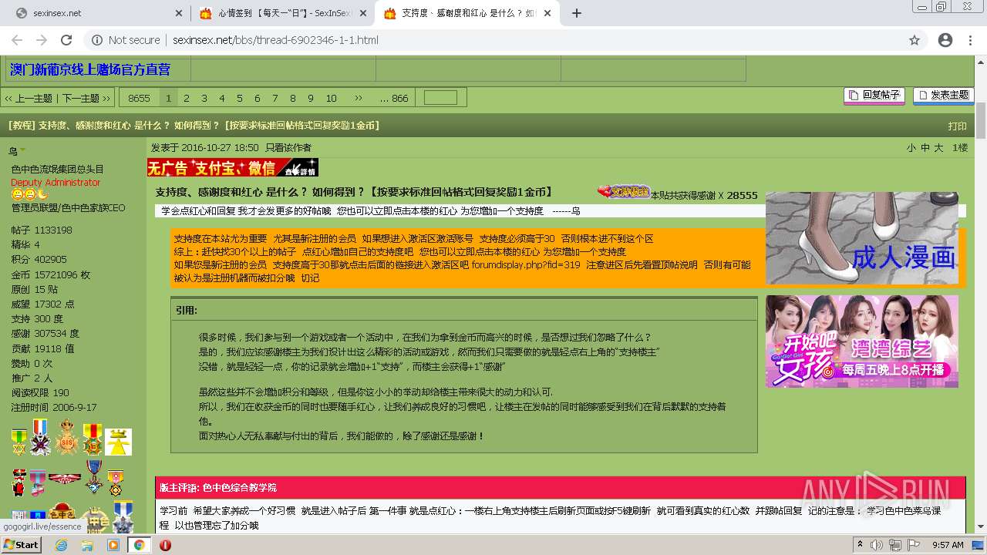
Task: Open username 鸟 dropdown
Action: (17, 151)
